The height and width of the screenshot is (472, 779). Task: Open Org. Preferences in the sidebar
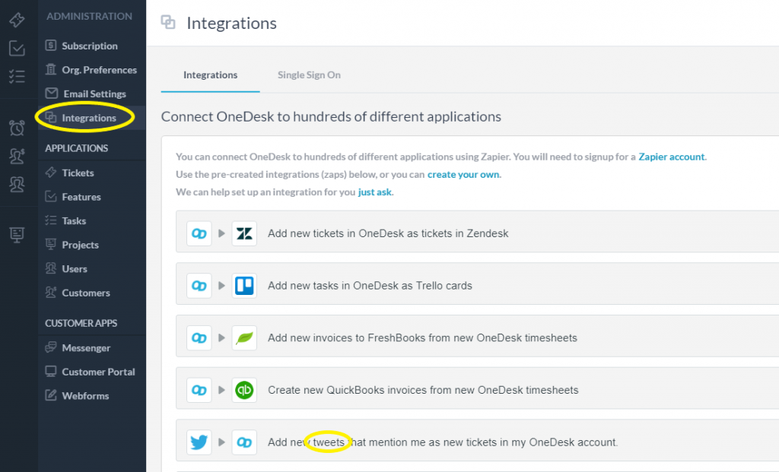click(92, 69)
